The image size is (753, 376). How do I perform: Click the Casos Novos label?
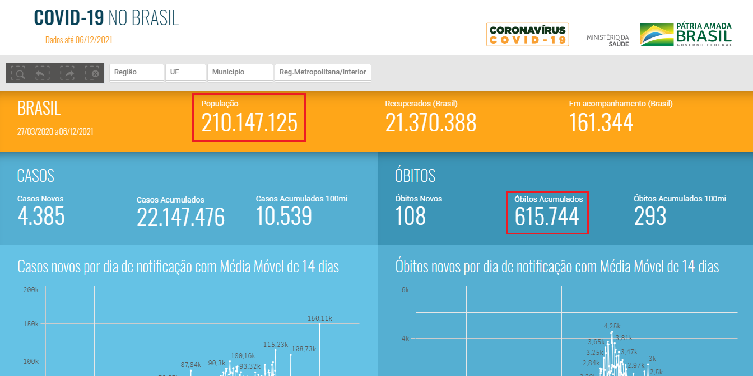point(40,199)
